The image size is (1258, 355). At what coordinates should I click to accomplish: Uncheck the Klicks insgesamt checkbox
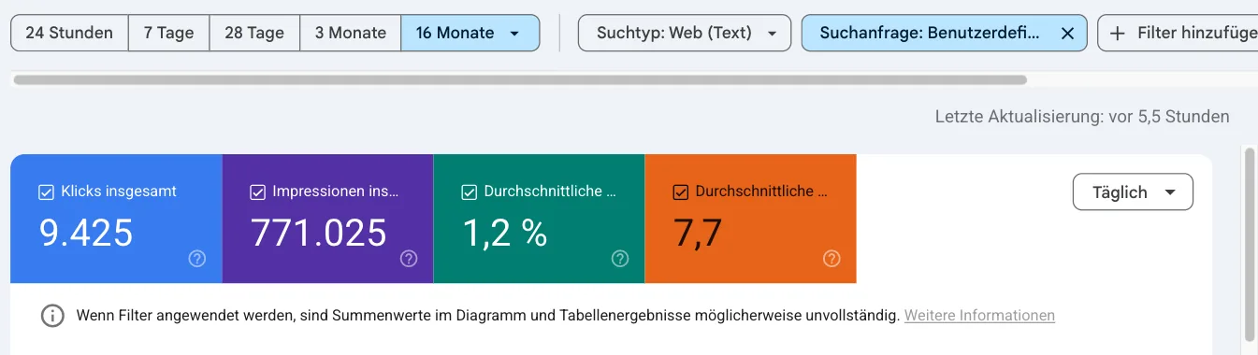pos(46,192)
